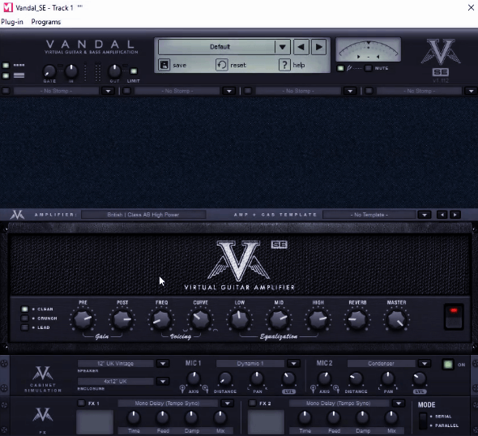Open the Plug-in menu
The image size is (478, 436).
pyautogui.click(x=12, y=22)
